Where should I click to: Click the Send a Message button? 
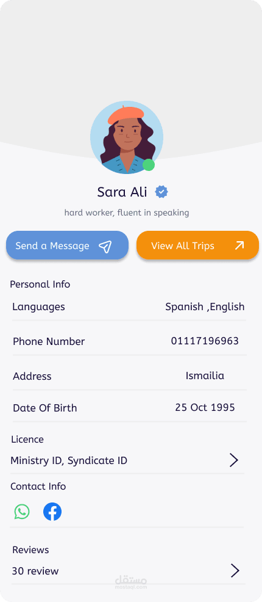tap(68, 245)
